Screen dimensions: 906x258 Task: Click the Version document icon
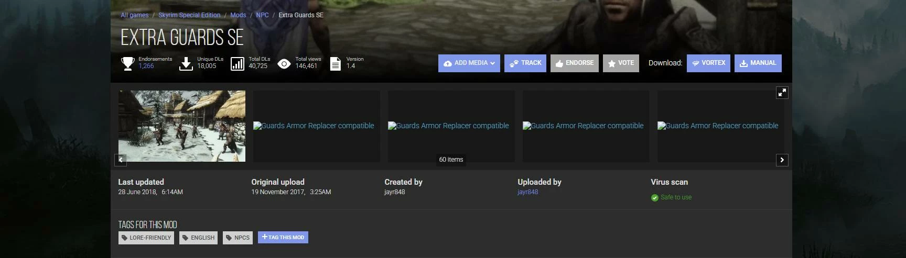tap(335, 63)
